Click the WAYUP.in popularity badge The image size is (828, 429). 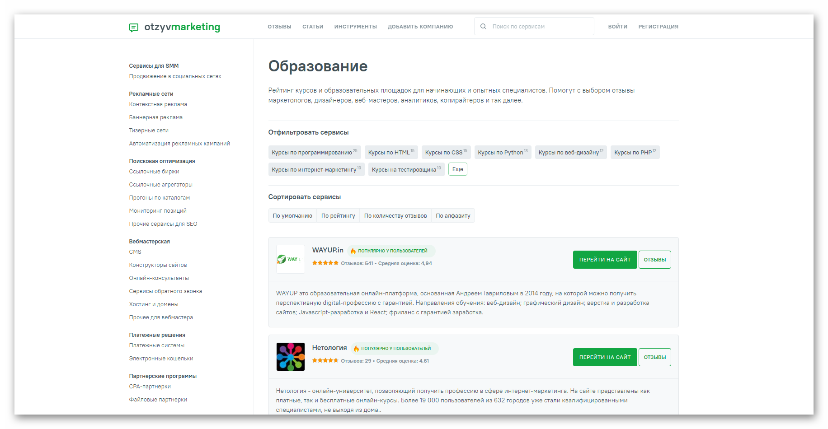(391, 251)
